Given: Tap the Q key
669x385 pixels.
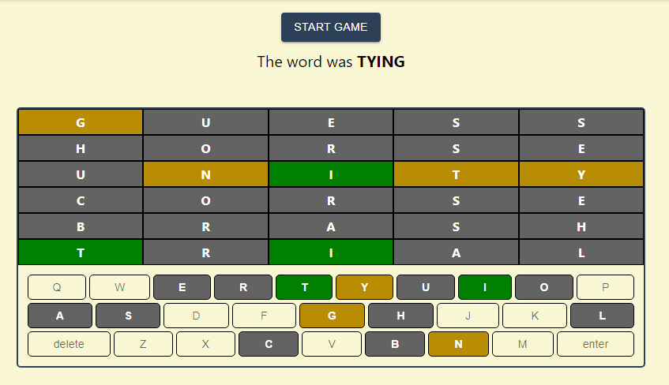Looking at the screenshot, I should click(x=57, y=287).
